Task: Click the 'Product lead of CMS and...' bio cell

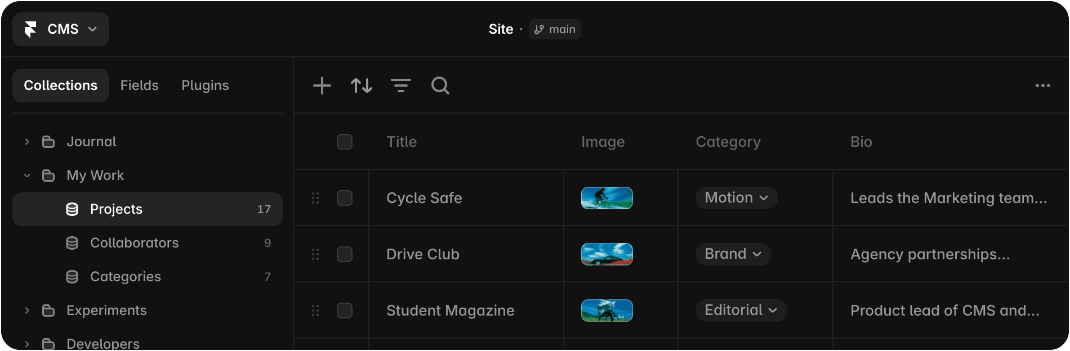Action: pyautogui.click(x=951, y=310)
